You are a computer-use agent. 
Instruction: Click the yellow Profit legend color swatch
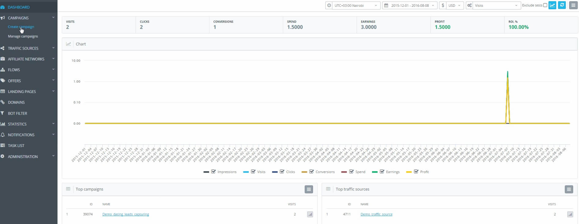409,172
